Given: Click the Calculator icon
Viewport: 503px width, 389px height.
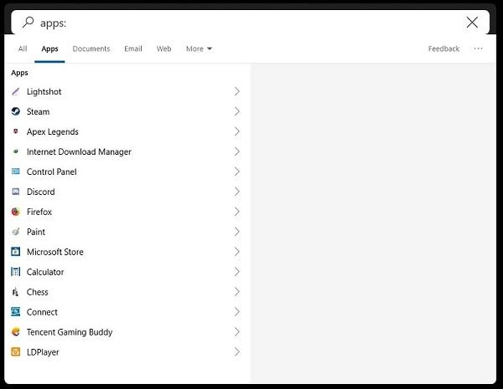Looking at the screenshot, I should (15, 272).
